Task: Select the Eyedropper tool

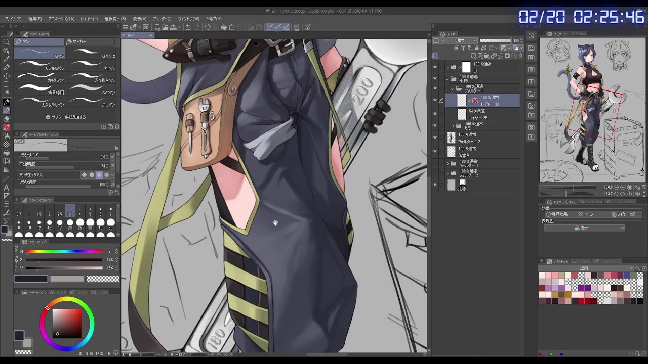Action: tap(6, 59)
